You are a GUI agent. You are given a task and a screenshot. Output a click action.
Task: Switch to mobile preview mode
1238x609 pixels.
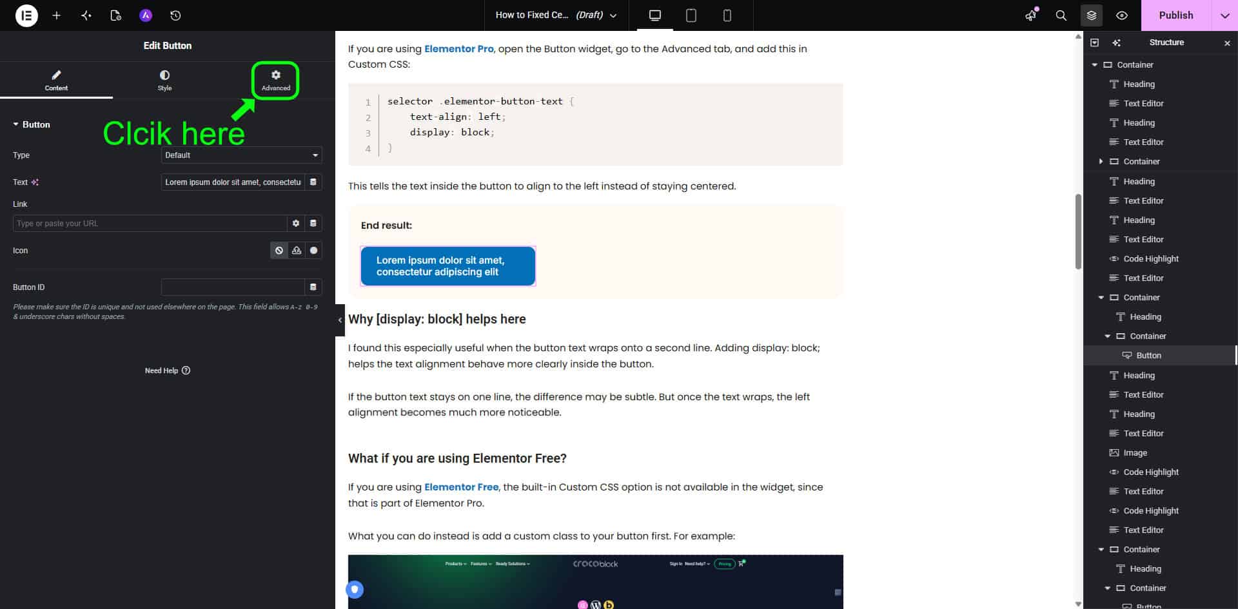tap(727, 15)
